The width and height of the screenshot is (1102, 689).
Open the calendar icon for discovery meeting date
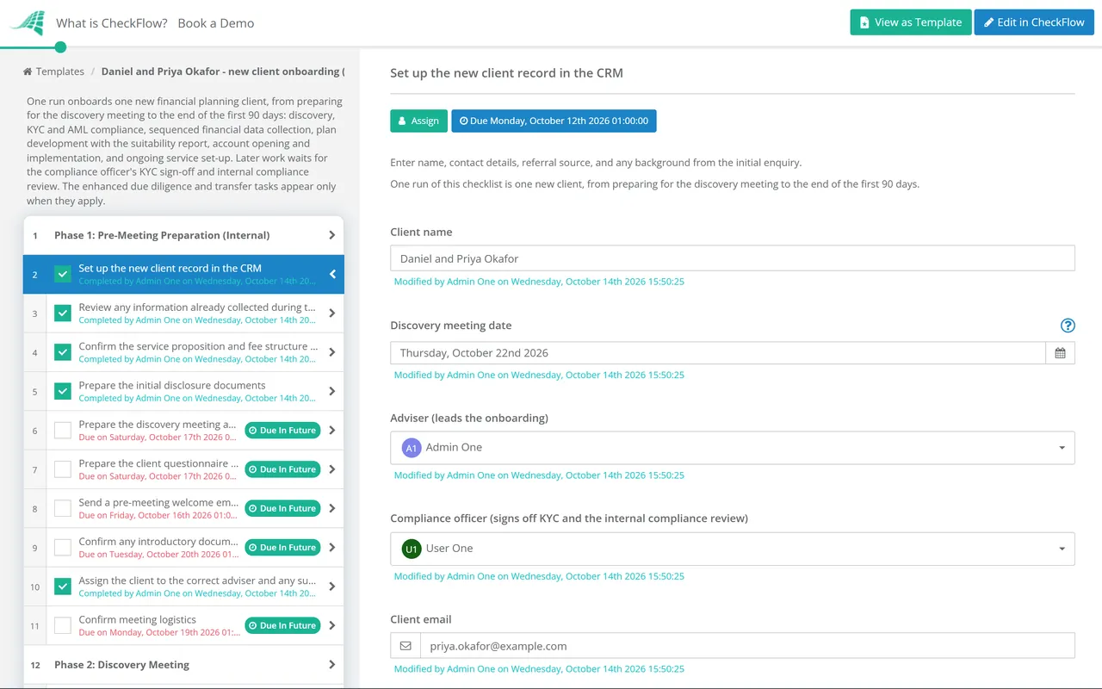point(1060,353)
